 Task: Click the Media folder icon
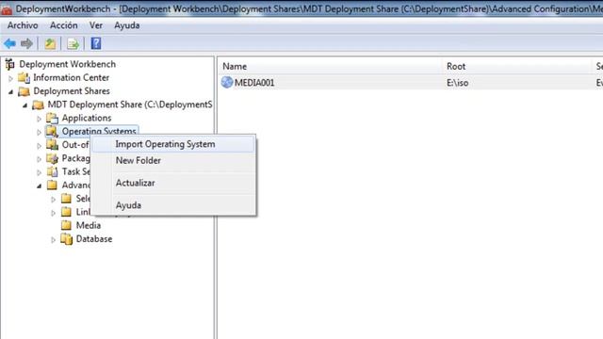click(66, 226)
